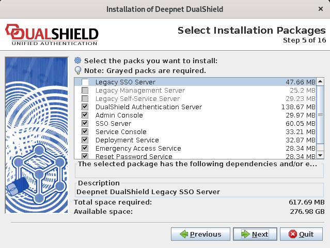
Task: Go back with the Previous button
Action: (200, 234)
